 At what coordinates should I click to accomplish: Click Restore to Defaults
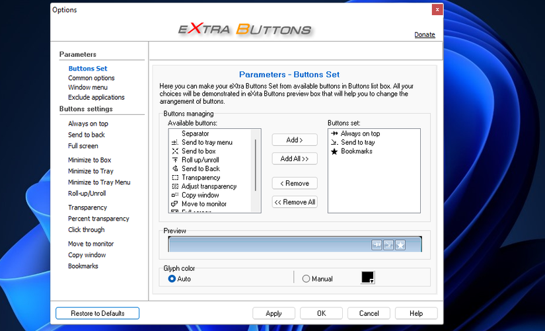pos(97,313)
